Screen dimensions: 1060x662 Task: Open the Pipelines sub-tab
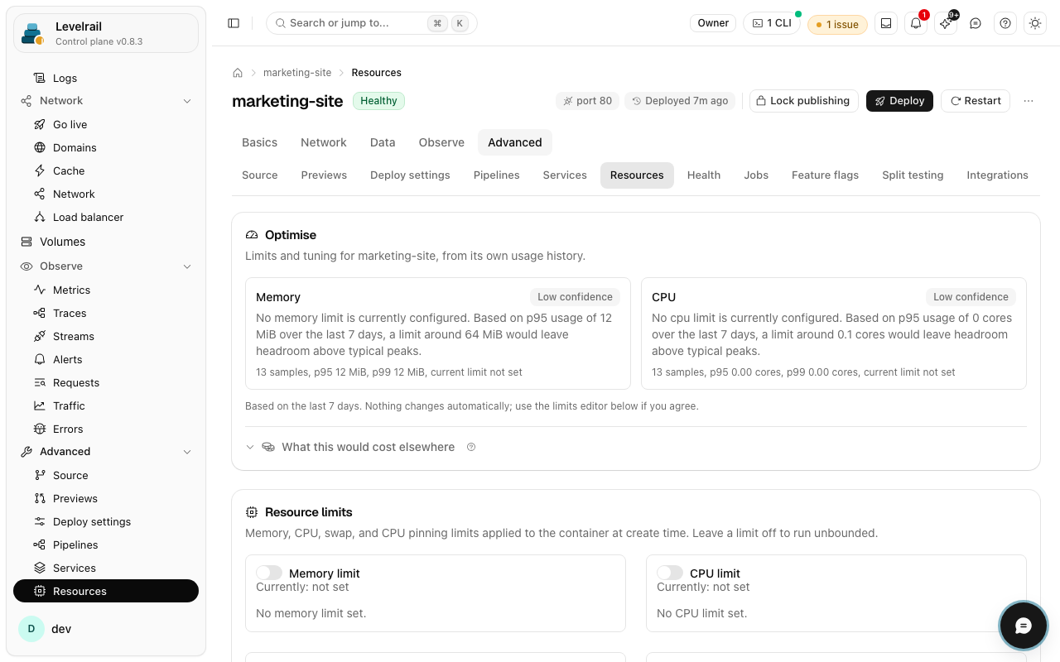[x=497, y=175]
